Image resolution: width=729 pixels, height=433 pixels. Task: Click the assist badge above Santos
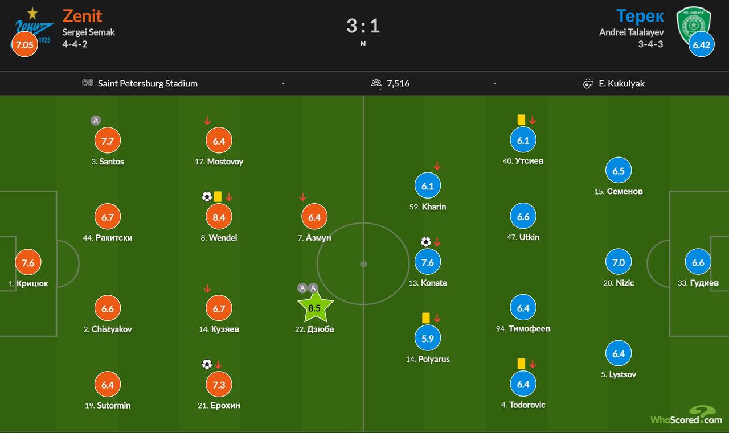pos(96,120)
